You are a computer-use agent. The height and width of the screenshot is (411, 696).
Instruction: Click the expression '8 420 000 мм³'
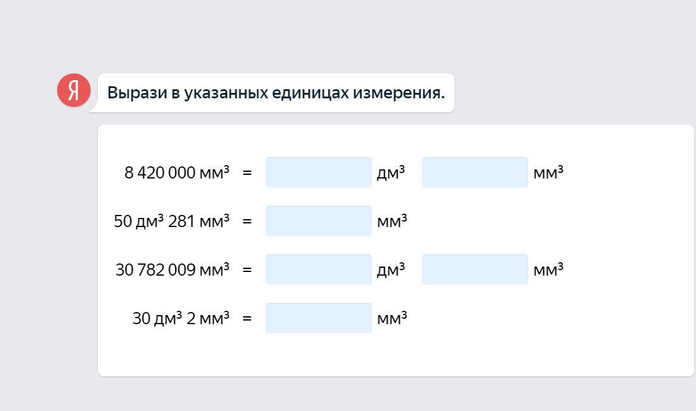coord(176,173)
